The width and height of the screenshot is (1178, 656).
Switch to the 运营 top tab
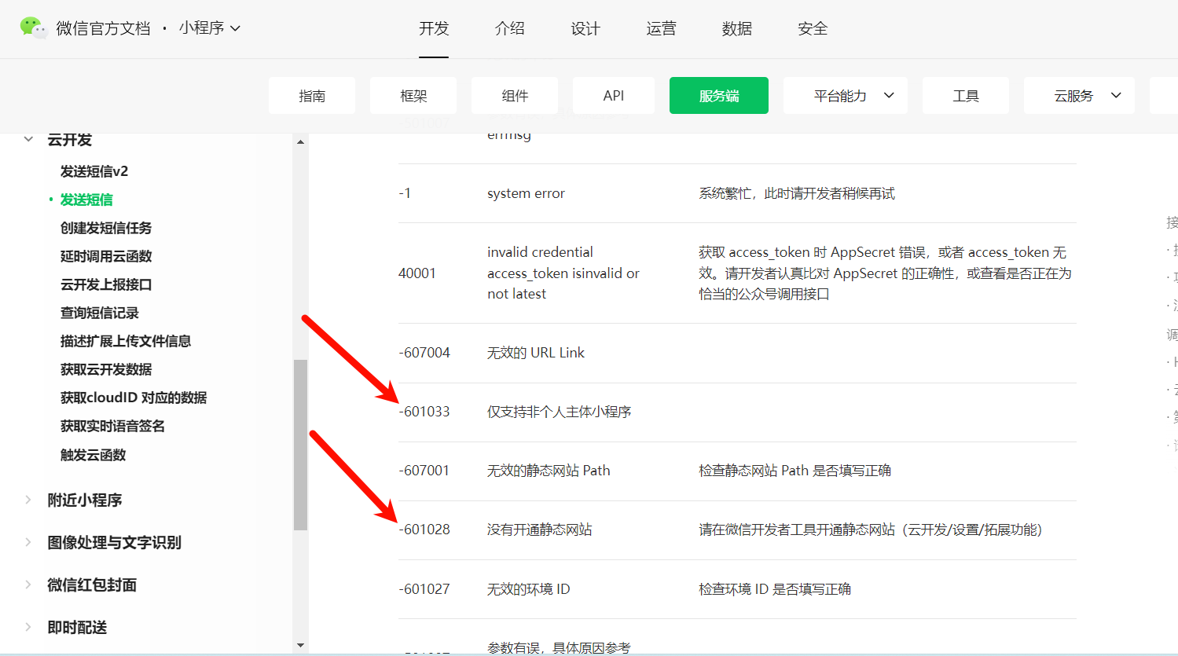(x=661, y=28)
